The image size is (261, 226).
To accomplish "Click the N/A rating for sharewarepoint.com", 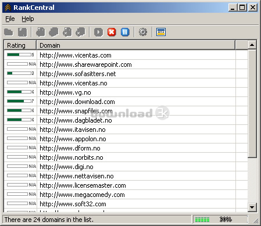I will point(33,64).
